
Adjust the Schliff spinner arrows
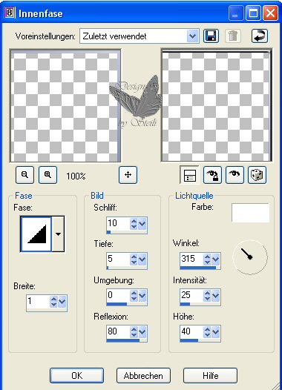pyautogui.click(x=134, y=224)
